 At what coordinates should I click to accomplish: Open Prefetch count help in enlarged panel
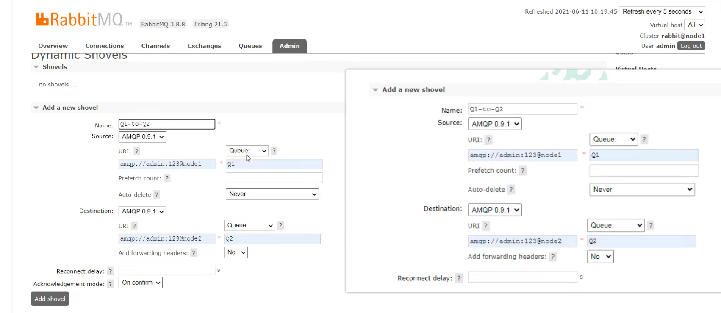coord(523,171)
